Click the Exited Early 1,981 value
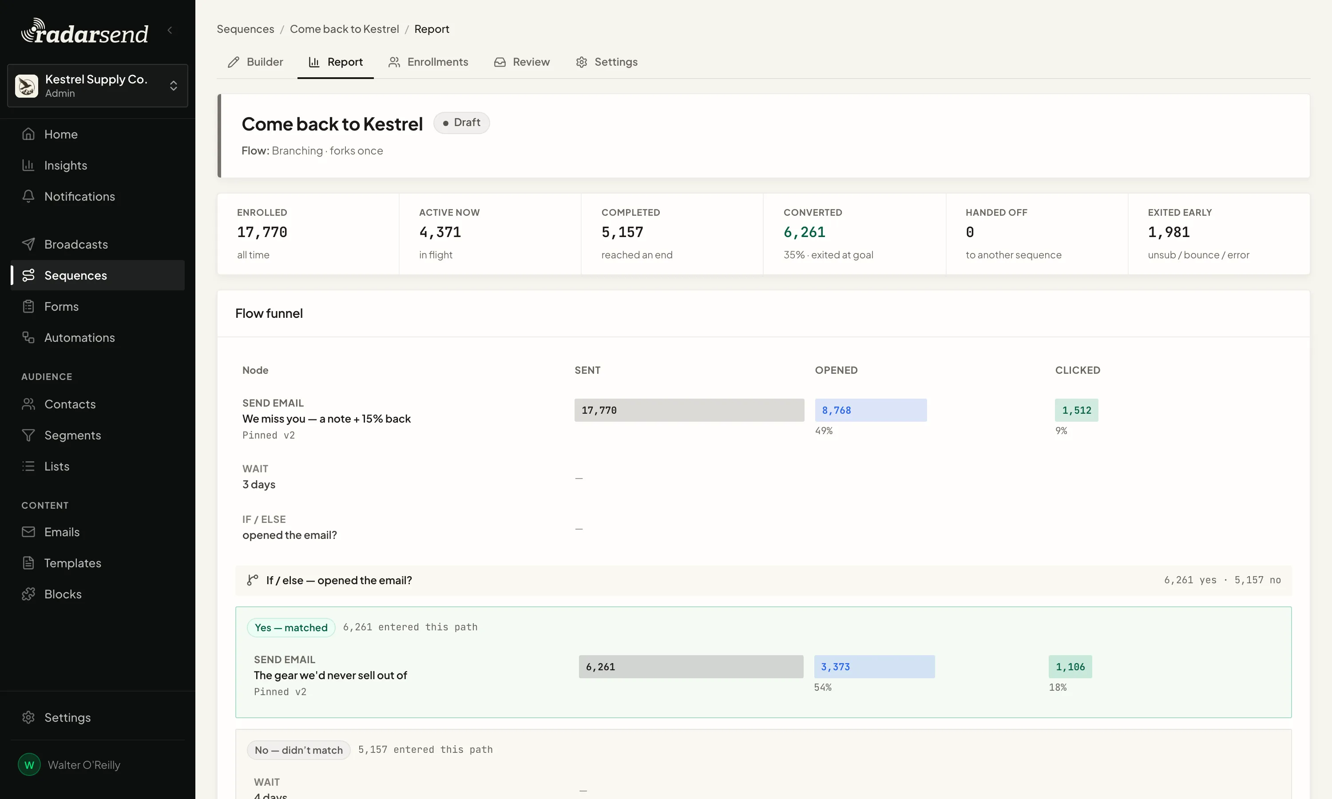Viewport: 1332px width, 799px height. click(1169, 232)
